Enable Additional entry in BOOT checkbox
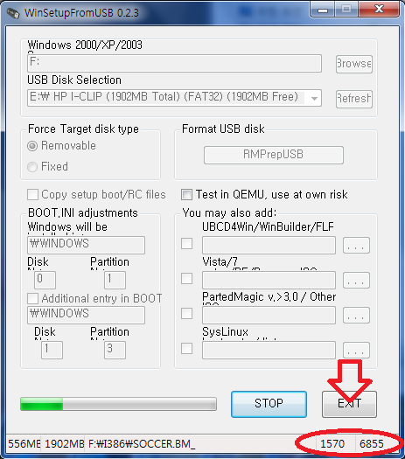Screen dimensions: 405x459 pyautogui.click(x=32, y=299)
